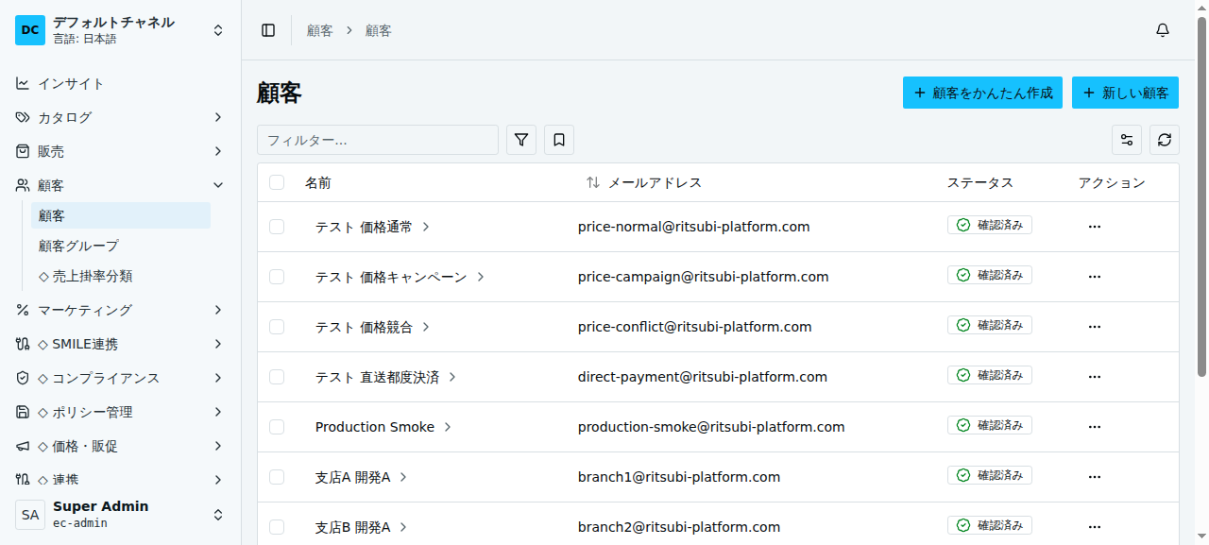Screen dimensions: 1209x545
Task: Open actions menu for テスト 価格競合
Action: (x=1095, y=327)
